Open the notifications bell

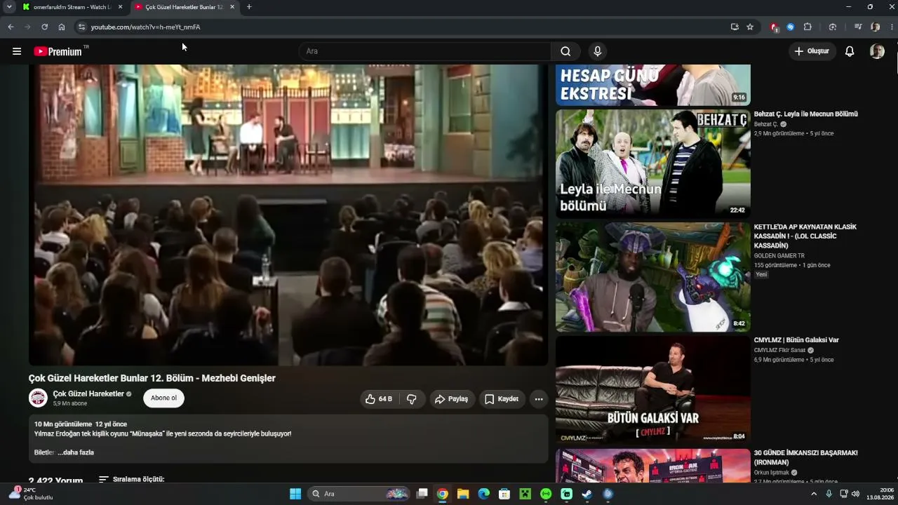point(850,51)
